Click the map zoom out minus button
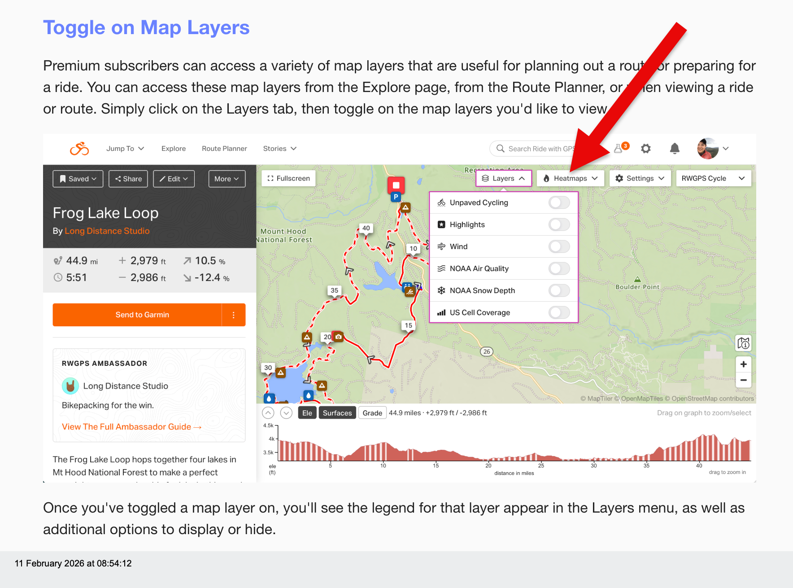Screen dimensions: 793x588 743,380
